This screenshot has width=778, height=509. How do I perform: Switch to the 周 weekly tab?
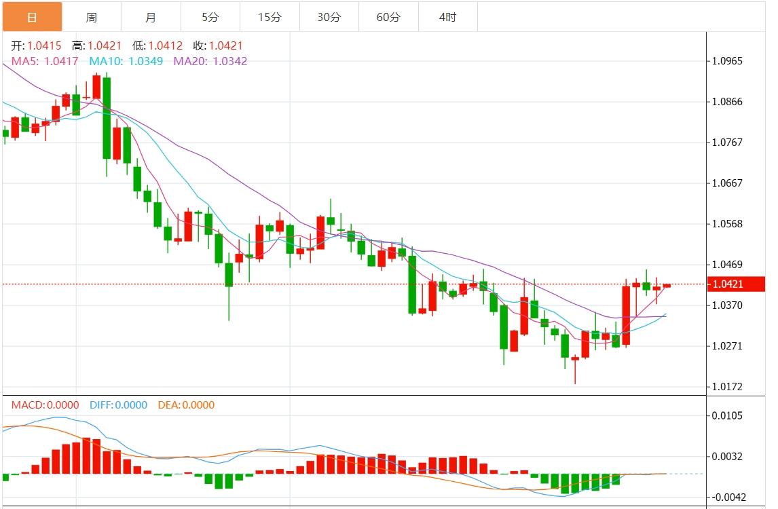pyautogui.click(x=91, y=17)
